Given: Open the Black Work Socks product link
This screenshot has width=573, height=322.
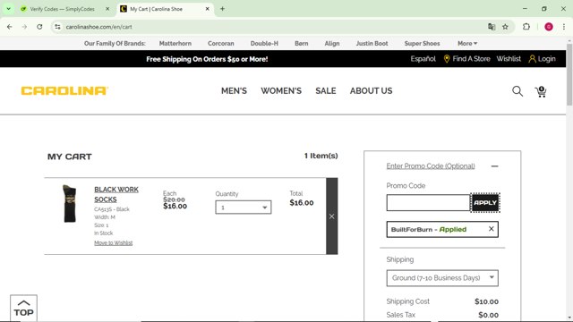Looking at the screenshot, I should click(116, 195).
